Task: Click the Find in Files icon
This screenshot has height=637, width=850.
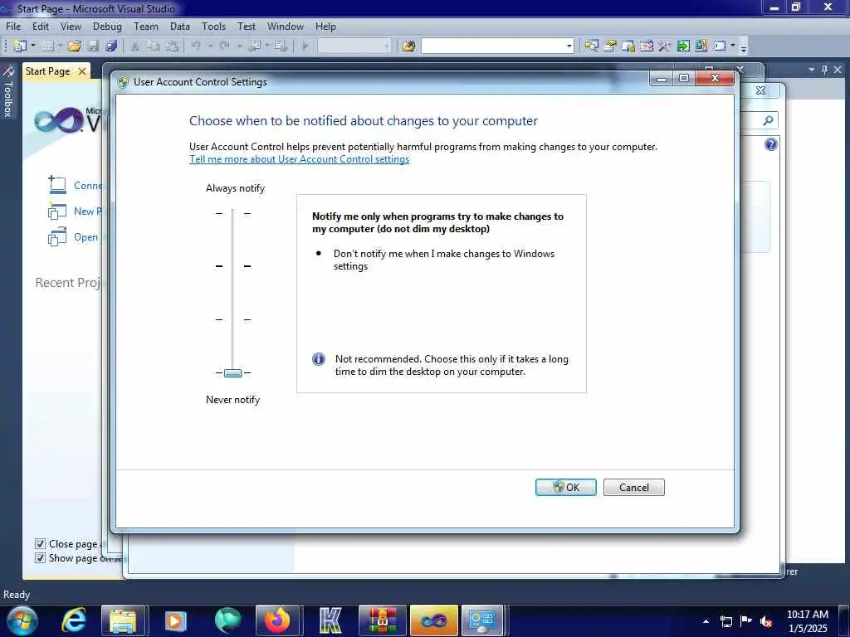Action: pyautogui.click(x=409, y=46)
